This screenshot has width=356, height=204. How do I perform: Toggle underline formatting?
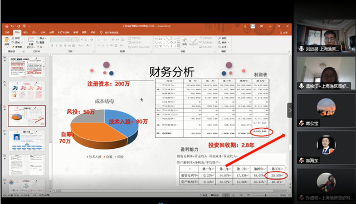[61, 46]
